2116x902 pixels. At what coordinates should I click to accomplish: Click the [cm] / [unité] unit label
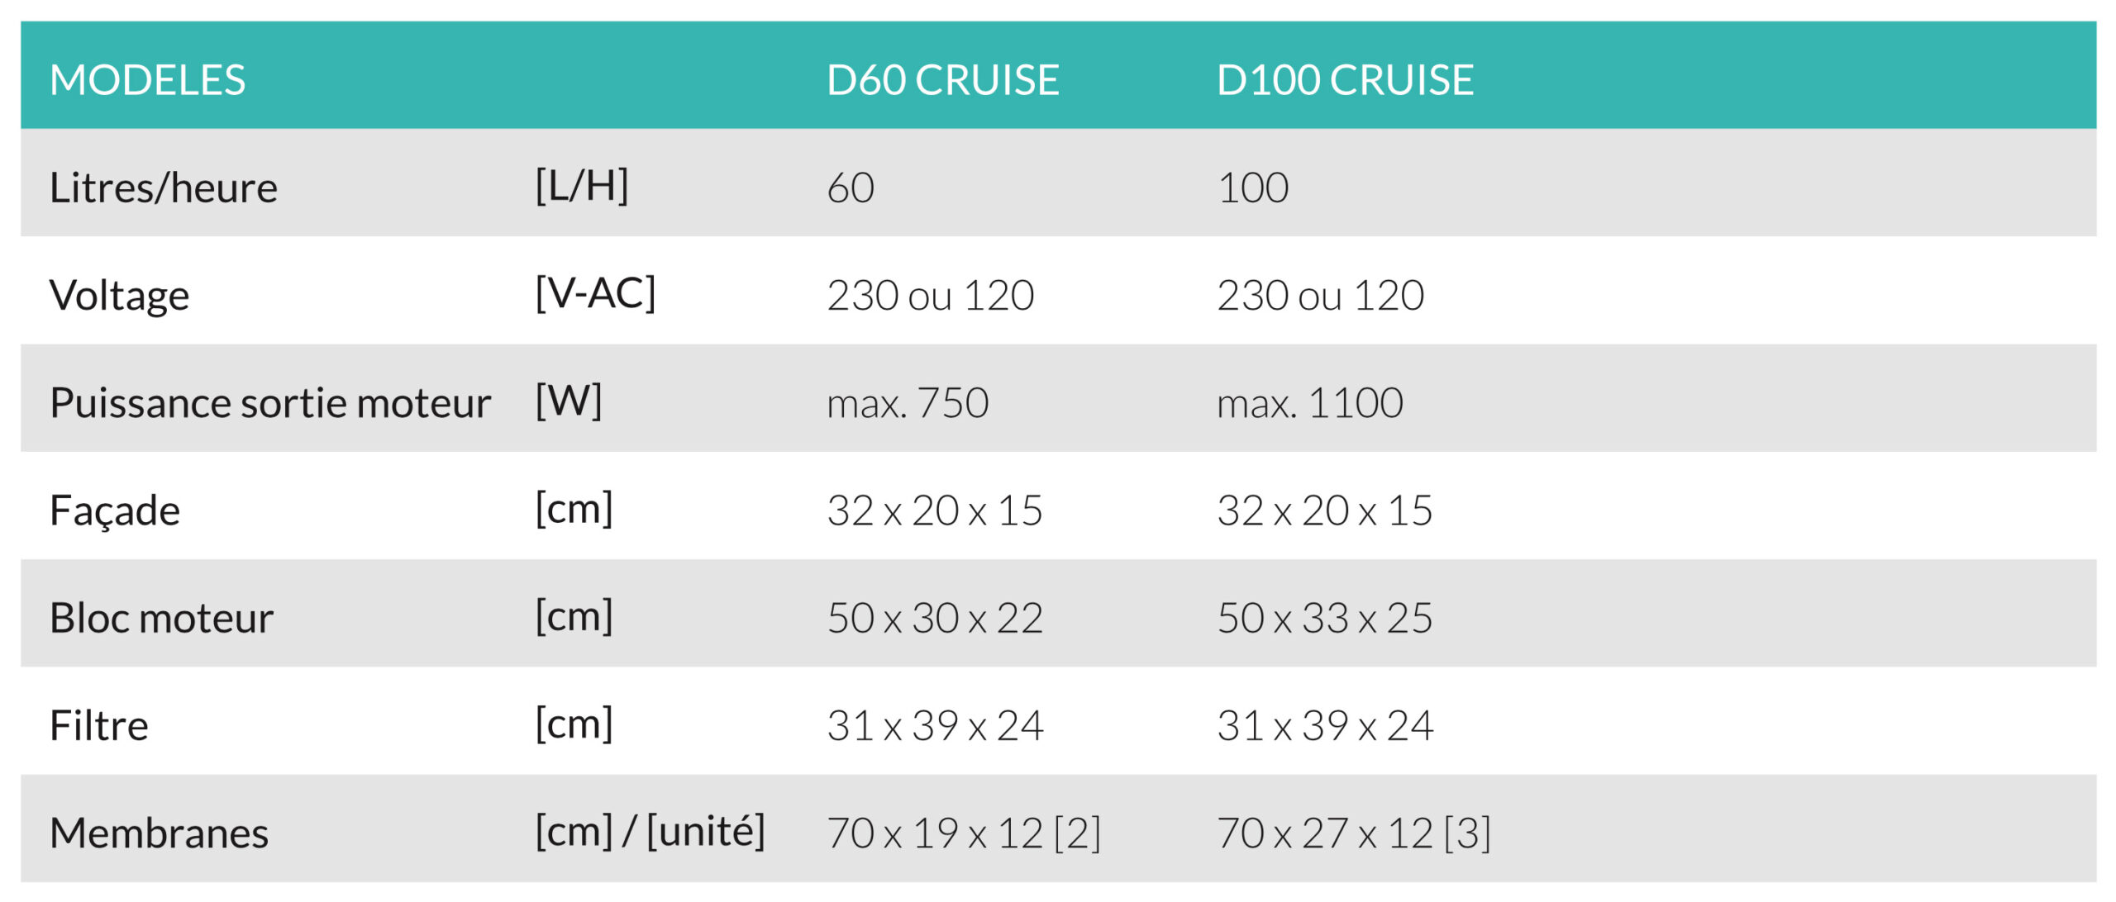click(650, 831)
